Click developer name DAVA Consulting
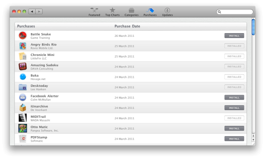This screenshot has height=159, width=265. click(x=42, y=69)
